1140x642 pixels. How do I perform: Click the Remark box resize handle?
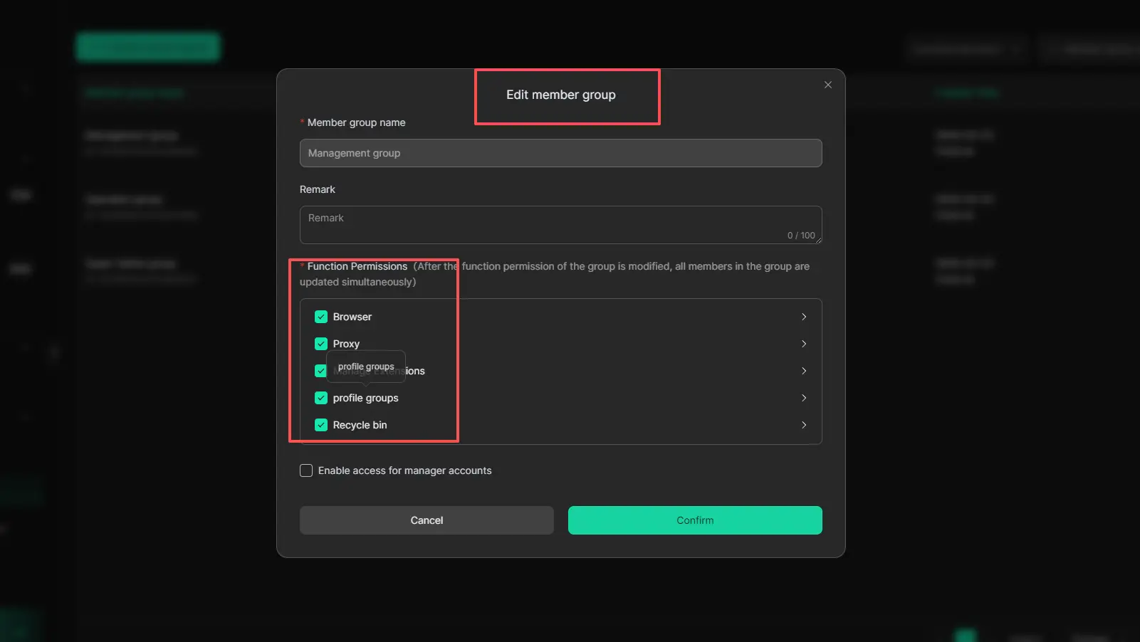coord(818,240)
